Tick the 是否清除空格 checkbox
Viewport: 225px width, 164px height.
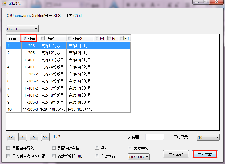click(x=54, y=148)
